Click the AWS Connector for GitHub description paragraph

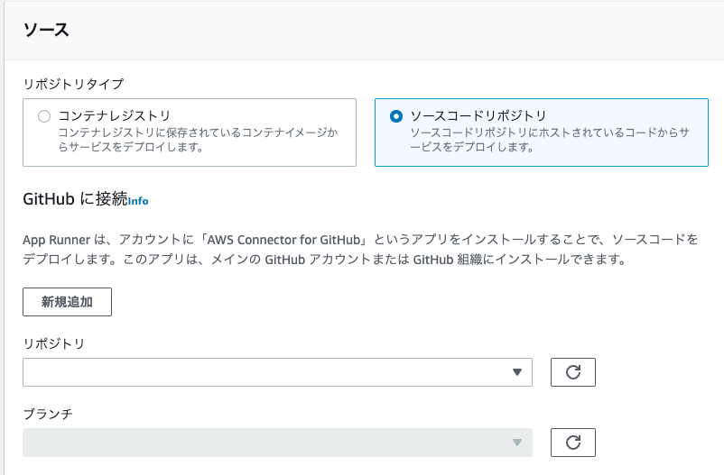pos(360,250)
